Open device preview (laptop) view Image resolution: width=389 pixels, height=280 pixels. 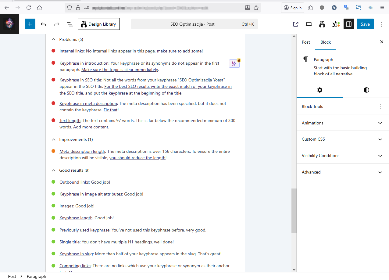(x=309, y=24)
